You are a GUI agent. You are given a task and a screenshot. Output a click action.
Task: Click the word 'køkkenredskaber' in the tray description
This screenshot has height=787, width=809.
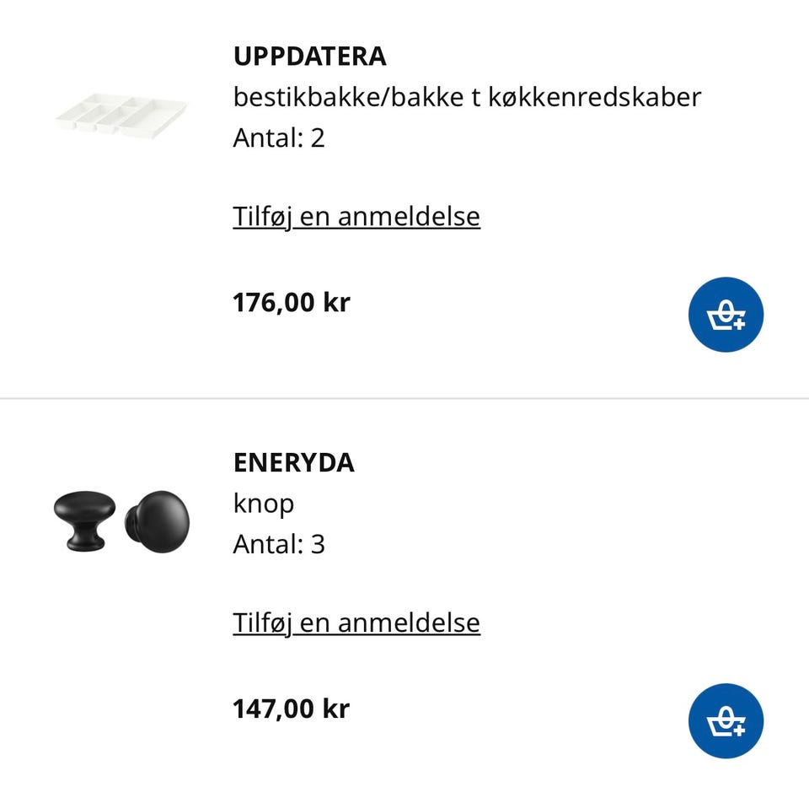(595, 97)
